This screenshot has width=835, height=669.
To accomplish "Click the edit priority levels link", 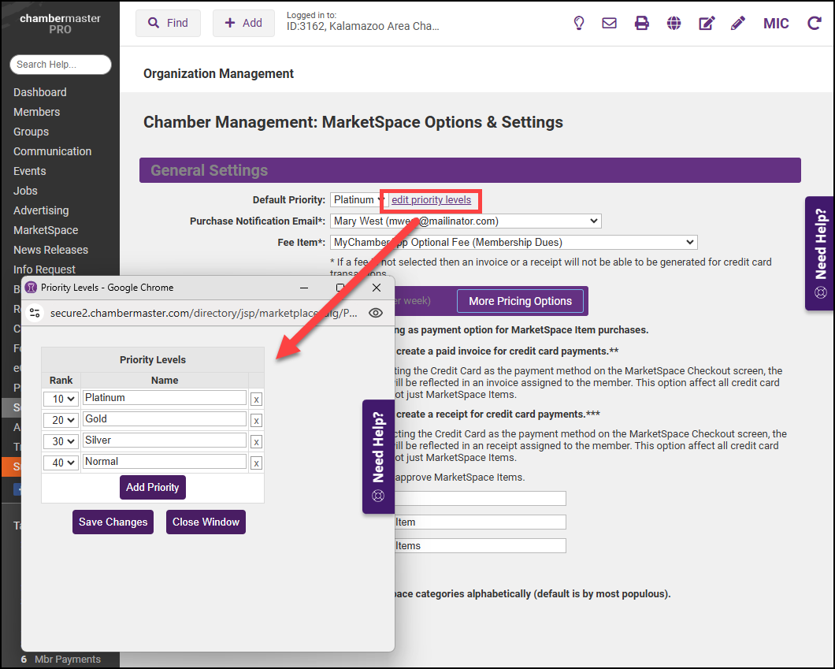I will click(431, 200).
